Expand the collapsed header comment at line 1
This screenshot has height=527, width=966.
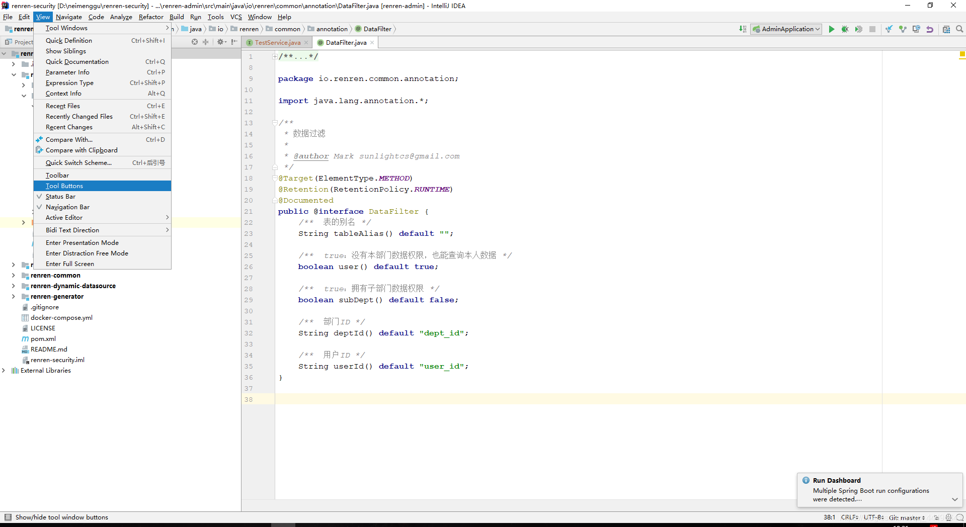[x=275, y=56]
